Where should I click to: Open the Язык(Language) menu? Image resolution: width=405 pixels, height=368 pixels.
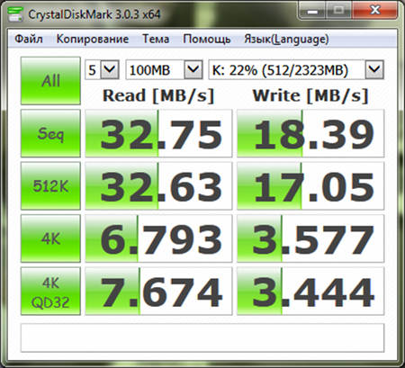click(x=286, y=39)
